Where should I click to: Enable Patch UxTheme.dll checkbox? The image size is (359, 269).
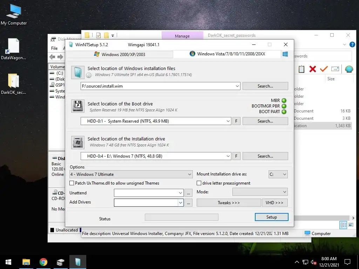point(72,183)
